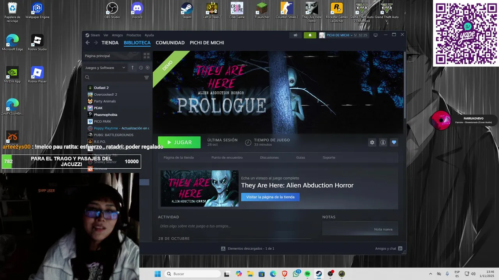Toggle favorite heart for this game
The image size is (499, 280).
click(x=394, y=142)
